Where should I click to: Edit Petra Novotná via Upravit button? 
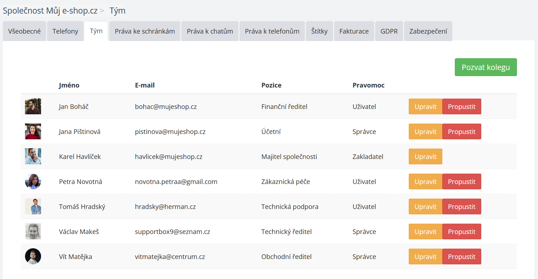coord(425,181)
